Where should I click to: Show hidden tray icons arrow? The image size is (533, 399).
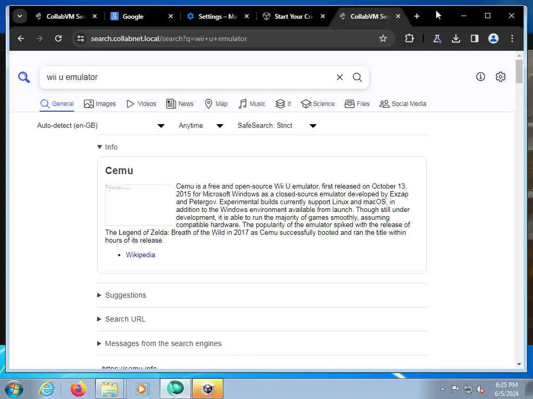point(442,390)
